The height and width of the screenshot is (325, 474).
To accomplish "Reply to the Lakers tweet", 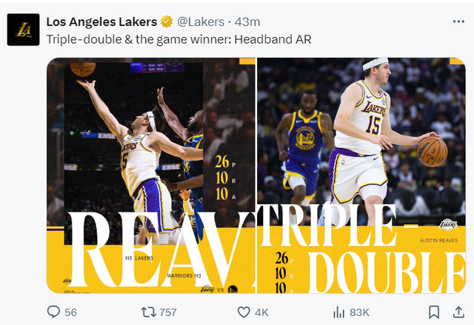I will 53,312.
